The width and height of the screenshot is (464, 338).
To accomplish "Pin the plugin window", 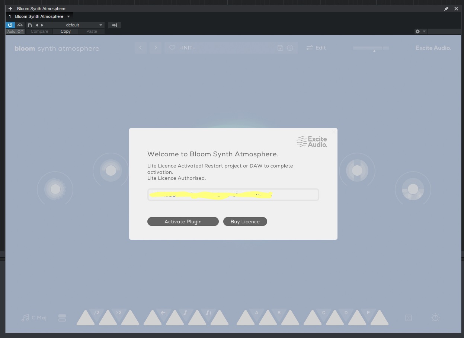I will click(x=446, y=9).
